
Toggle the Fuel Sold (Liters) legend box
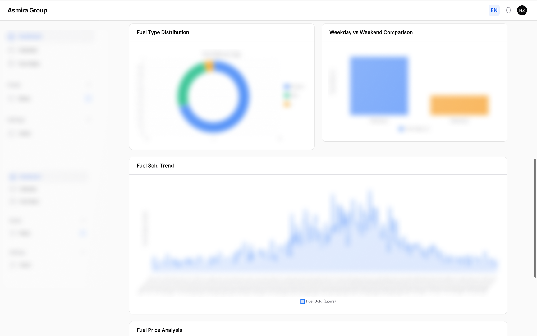(302, 301)
